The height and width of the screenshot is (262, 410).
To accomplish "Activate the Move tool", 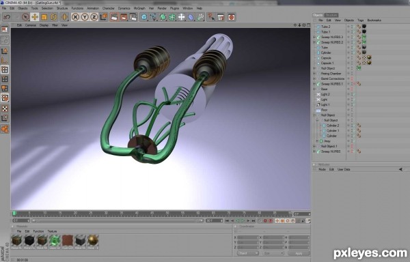I will click(x=35, y=17).
